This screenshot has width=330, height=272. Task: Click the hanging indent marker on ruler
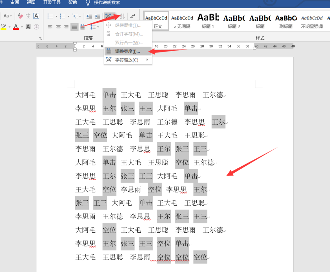coord(75,48)
